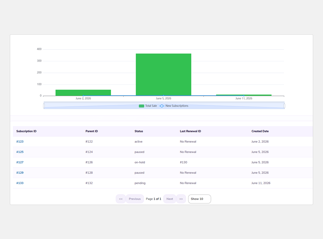Click the June 11, 2026 axis label
Image resolution: width=323 pixels, height=239 pixels.
point(244,98)
